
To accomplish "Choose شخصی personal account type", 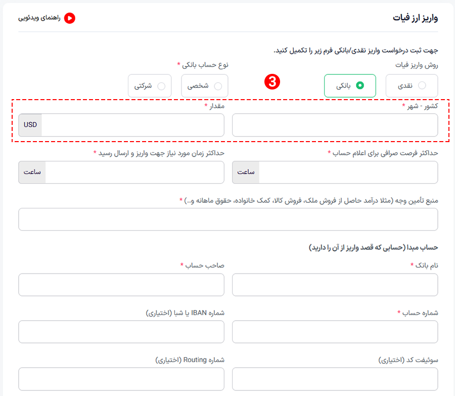I will pyautogui.click(x=205, y=86).
